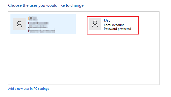Click the person silhouette in the light-blue tile
This screenshot has height=97, width=171.
pyautogui.click(x=19, y=24)
